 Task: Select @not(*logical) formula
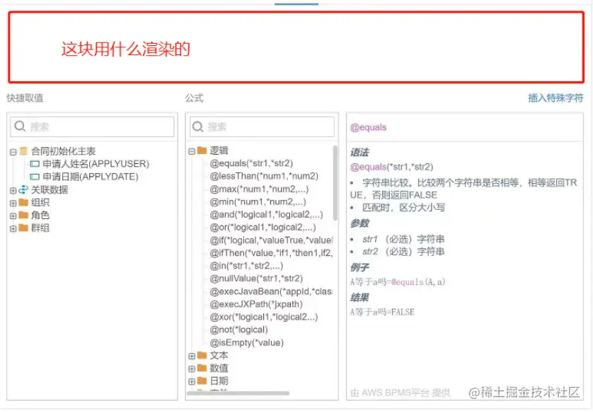click(239, 330)
